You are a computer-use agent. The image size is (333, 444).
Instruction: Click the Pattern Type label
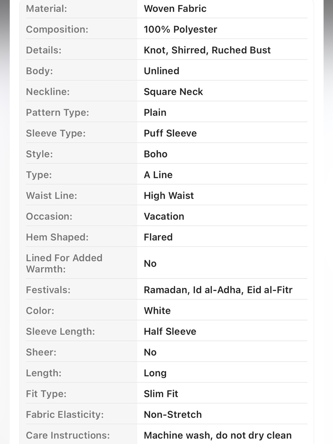click(x=58, y=113)
